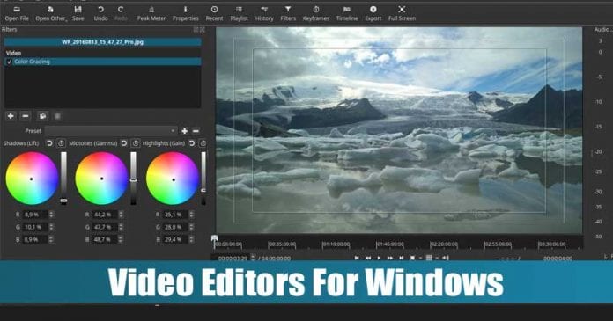Click the Undo toolbar icon

tap(100, 13)
